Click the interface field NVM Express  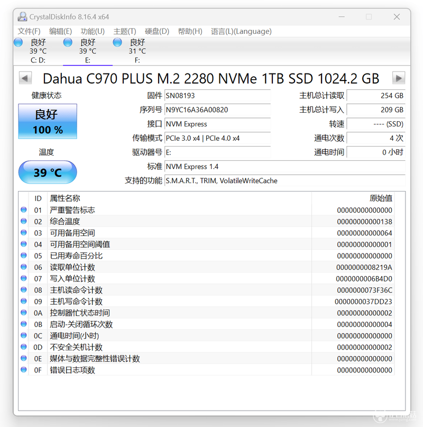coord(217,124)
